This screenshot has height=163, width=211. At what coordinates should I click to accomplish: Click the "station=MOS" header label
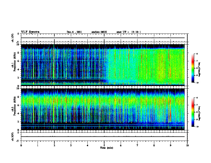(x=99, y=32)
